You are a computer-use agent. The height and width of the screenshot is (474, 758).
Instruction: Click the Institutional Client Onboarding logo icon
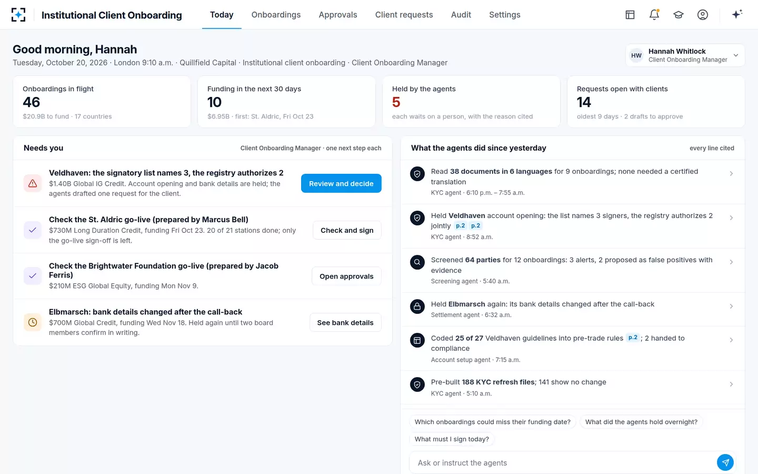pos(18,15)
